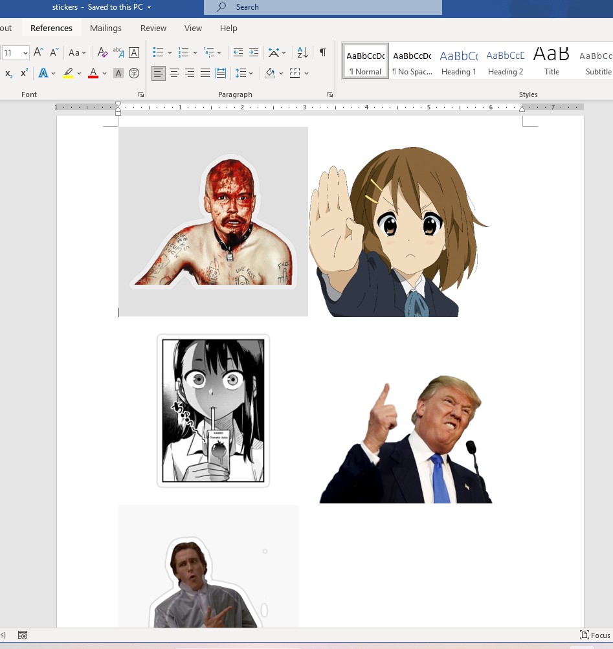Apply character border icon
The image size is (613, 649).
coord(134,52)
